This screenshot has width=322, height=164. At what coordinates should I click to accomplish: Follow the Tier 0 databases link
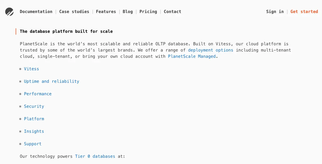click(95, 156)
